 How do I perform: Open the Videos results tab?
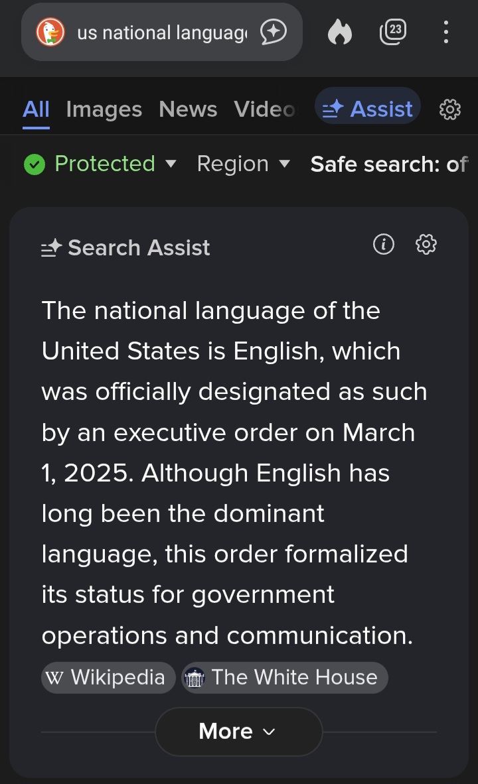pos(264,109)
